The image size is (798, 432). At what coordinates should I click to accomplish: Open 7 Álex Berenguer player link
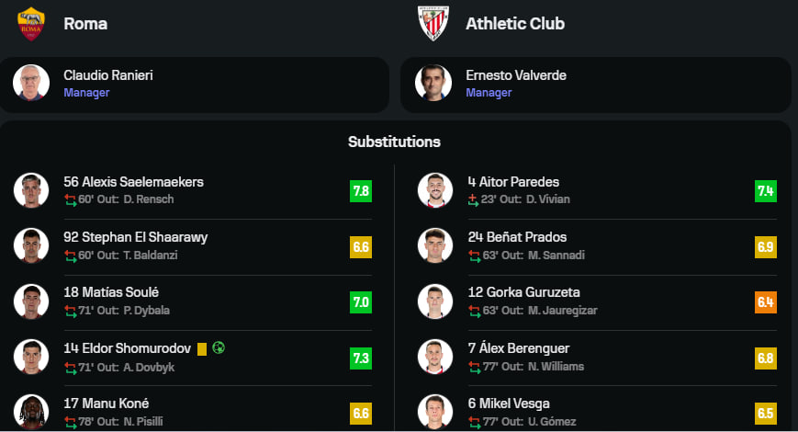(519, 348)
